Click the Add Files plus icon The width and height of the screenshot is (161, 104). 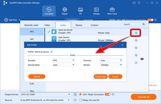pyautogui.click(x=6, y=20)
